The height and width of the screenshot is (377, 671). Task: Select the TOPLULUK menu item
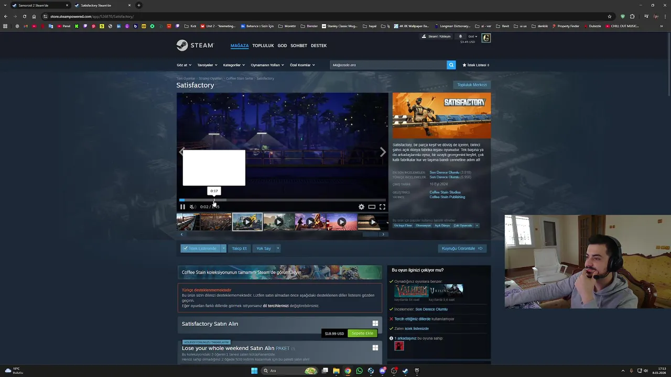point(263,46)
